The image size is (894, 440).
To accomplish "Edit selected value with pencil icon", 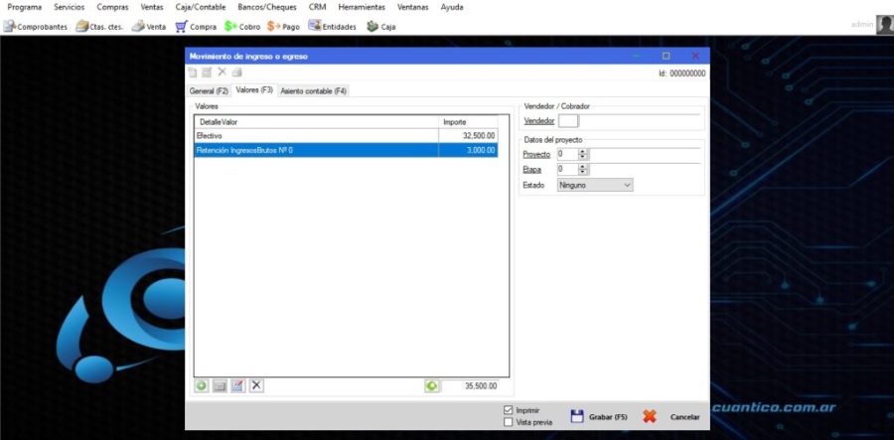I will [x=238, y=385].
